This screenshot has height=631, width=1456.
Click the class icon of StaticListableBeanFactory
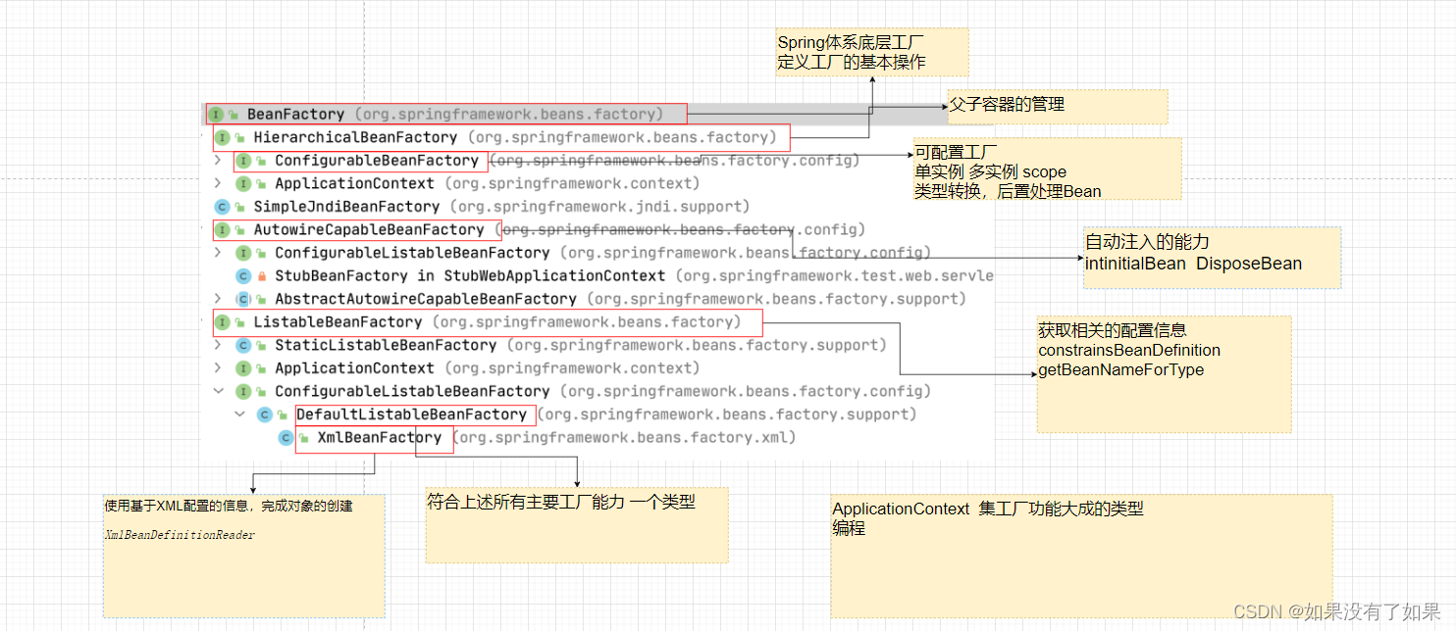[243, 345]
